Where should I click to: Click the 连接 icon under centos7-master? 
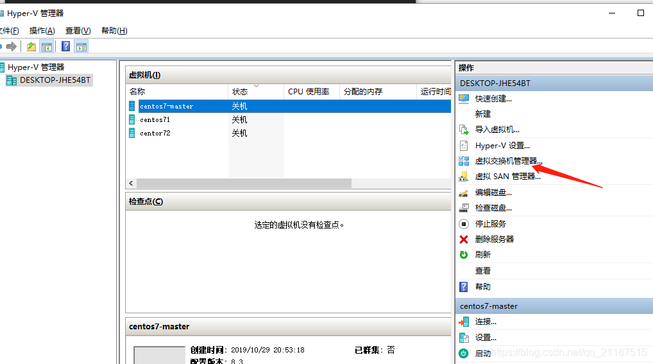464,322
